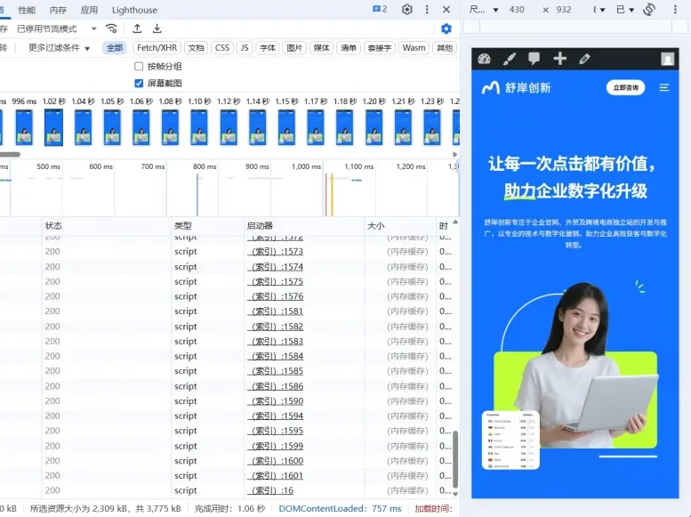The height and width of the screenshot is (517, 691).
Task: Click the export HAR download icon
Action: click(157, 28)
